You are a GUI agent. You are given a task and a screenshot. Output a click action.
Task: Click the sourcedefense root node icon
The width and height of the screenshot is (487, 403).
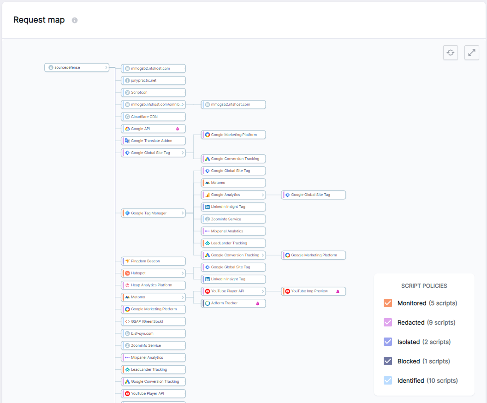[51, 67]
